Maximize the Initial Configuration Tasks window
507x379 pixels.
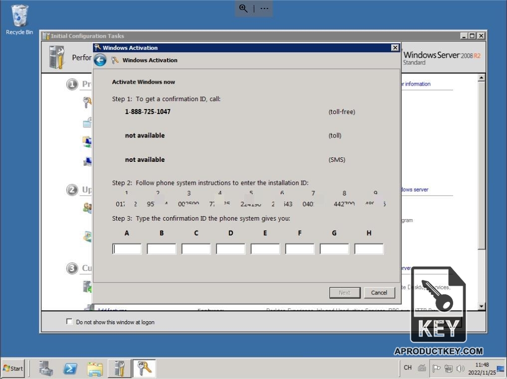[472, 36]
